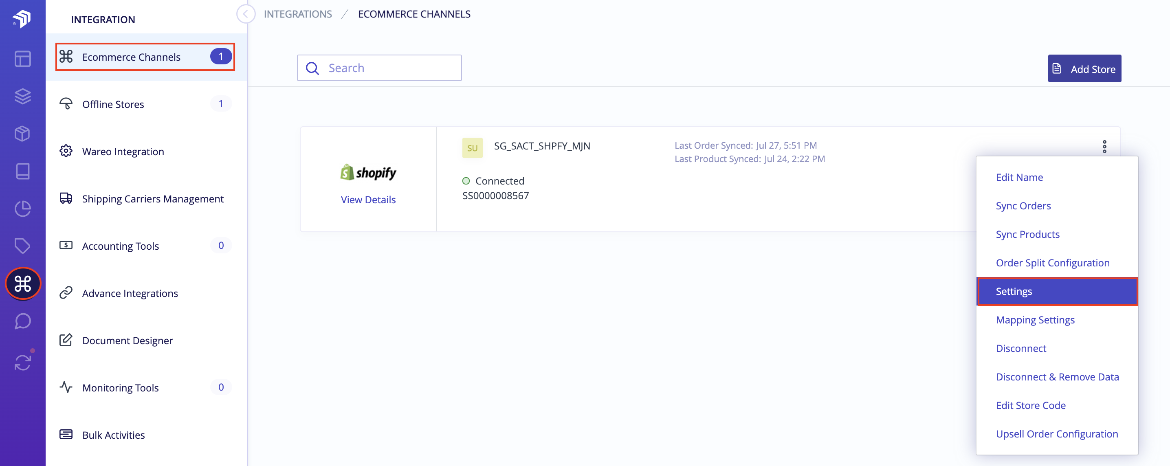Choose Mapping Settings from store menu
This screenshot has width=1170, height=466.
coord(1057,320)
